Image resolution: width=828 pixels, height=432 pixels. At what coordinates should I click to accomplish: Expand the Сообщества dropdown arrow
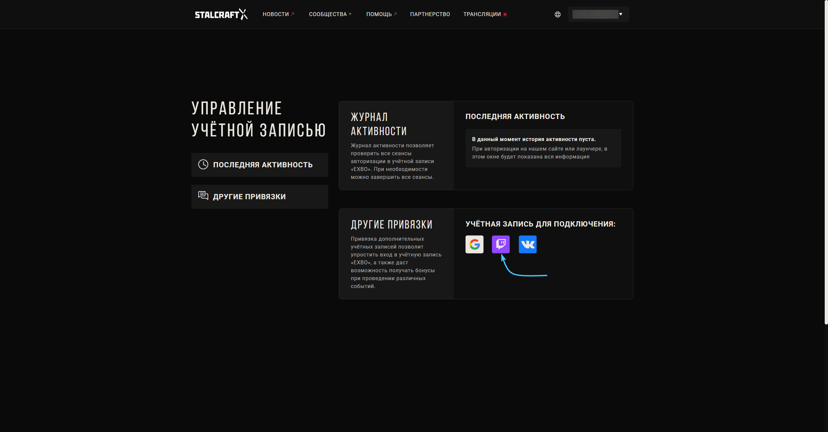(350, 14)
